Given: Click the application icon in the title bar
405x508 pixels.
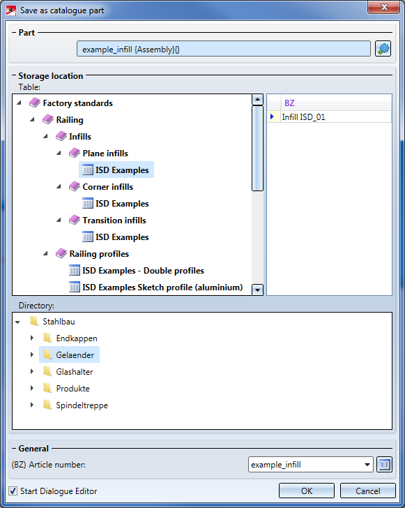Looking at the screenshot, I should (11, 10).
